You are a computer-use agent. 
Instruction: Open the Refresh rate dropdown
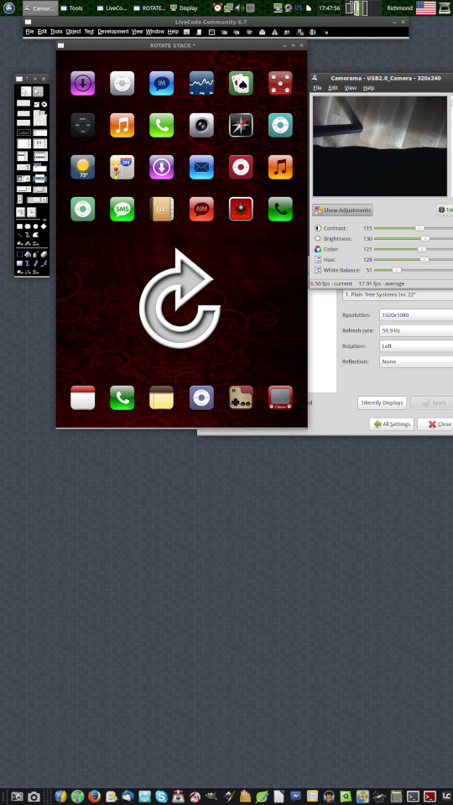tap(416, 330)
